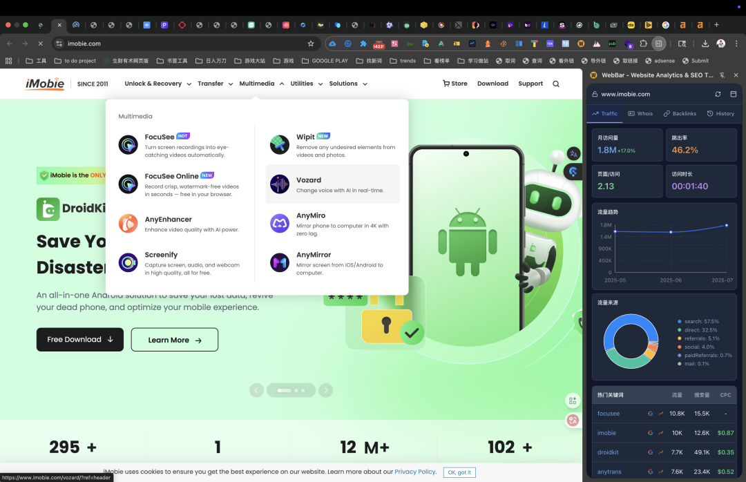
Task: Open the WebBar panel layout icon
Action: point(733,94)
